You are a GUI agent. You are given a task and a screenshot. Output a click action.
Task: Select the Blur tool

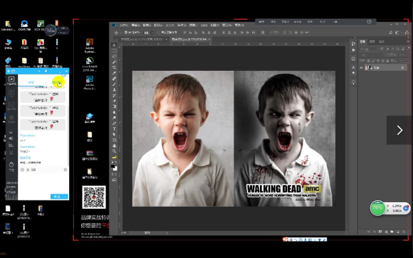114,112
